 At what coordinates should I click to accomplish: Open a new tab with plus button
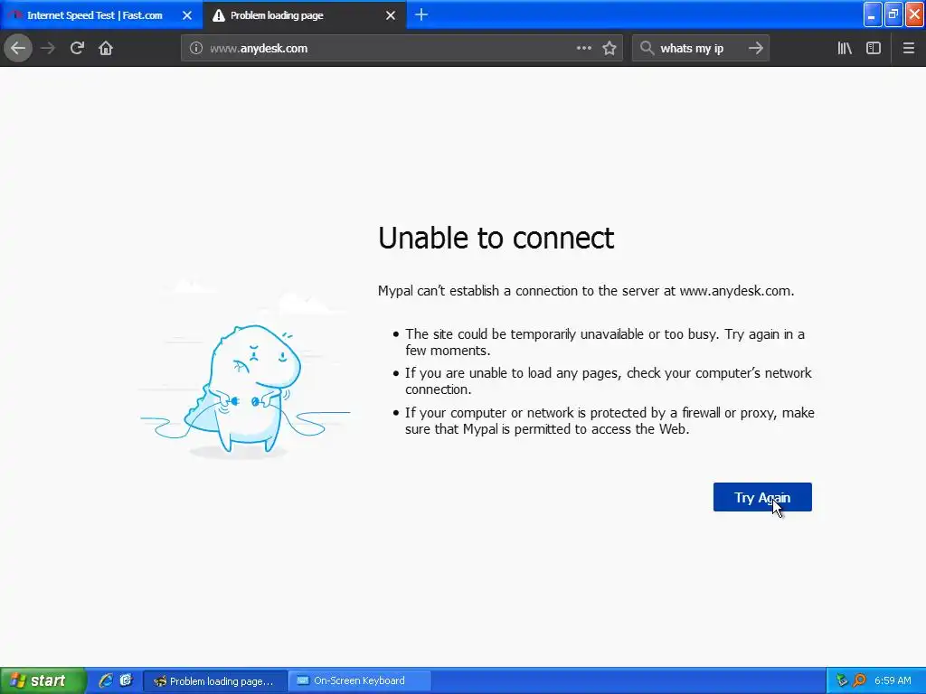[x=421, y=15]
